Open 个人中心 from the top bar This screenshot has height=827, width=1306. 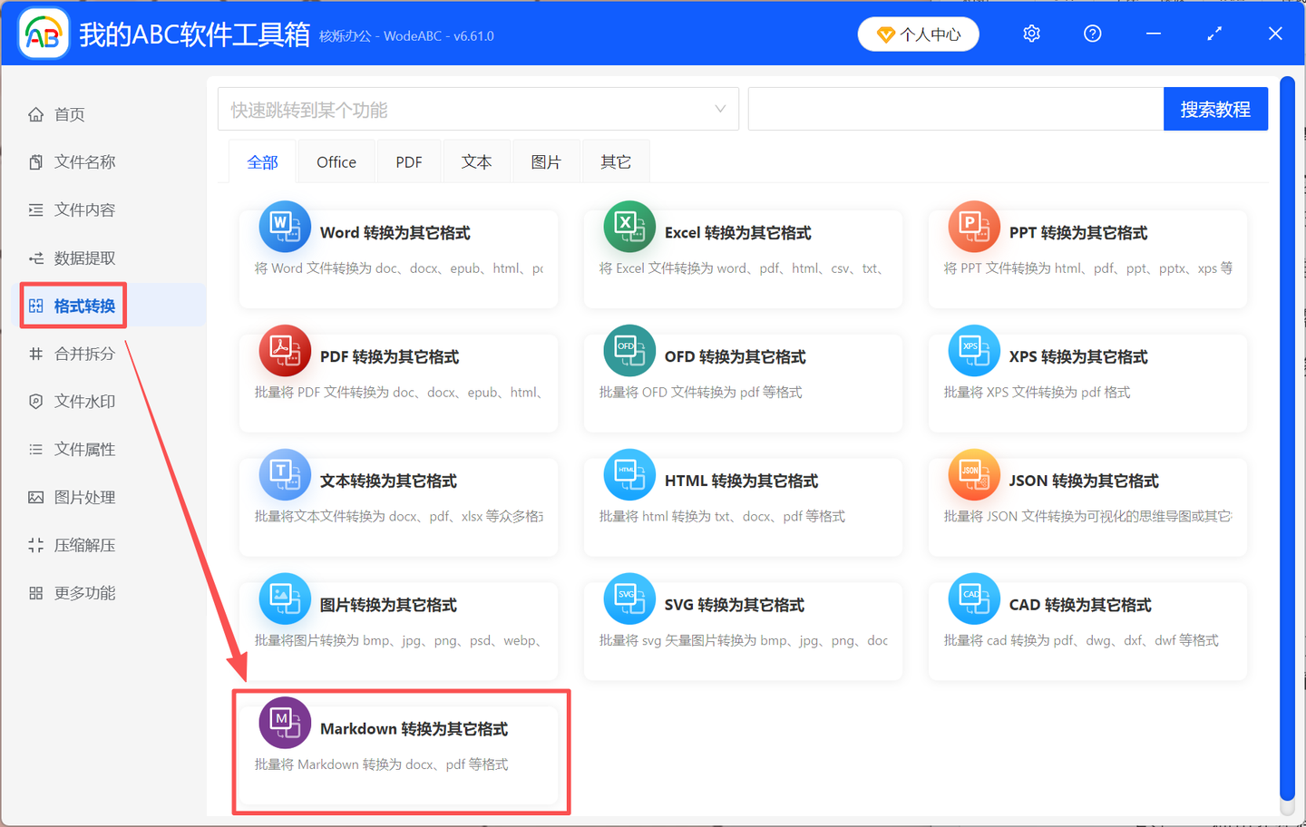coord(918,33)
